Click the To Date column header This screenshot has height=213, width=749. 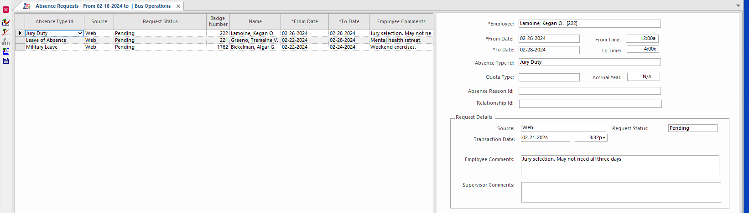pyautogui.click(x=349, y=21)
